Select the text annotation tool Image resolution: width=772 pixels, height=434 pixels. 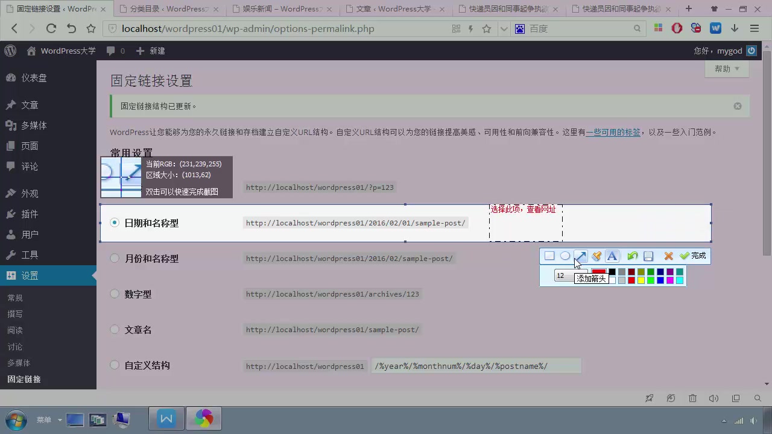tap(612, 256)
